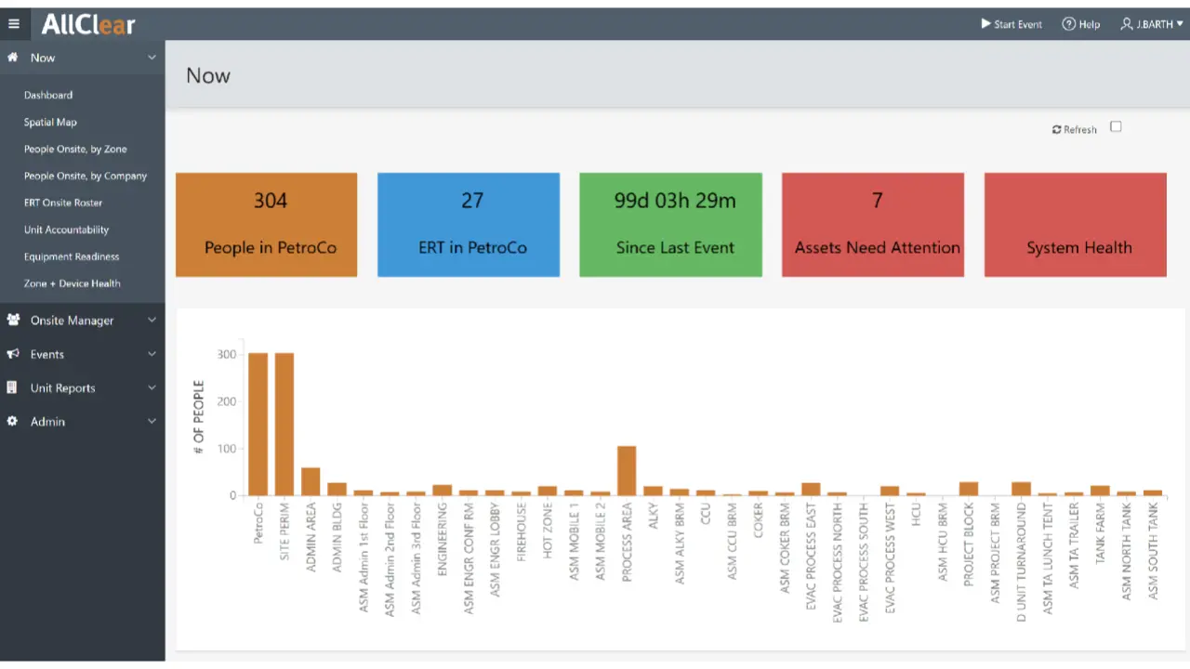Click the Now home icon in the sidebar
The image size is (1190, 669).
[13, 58]
